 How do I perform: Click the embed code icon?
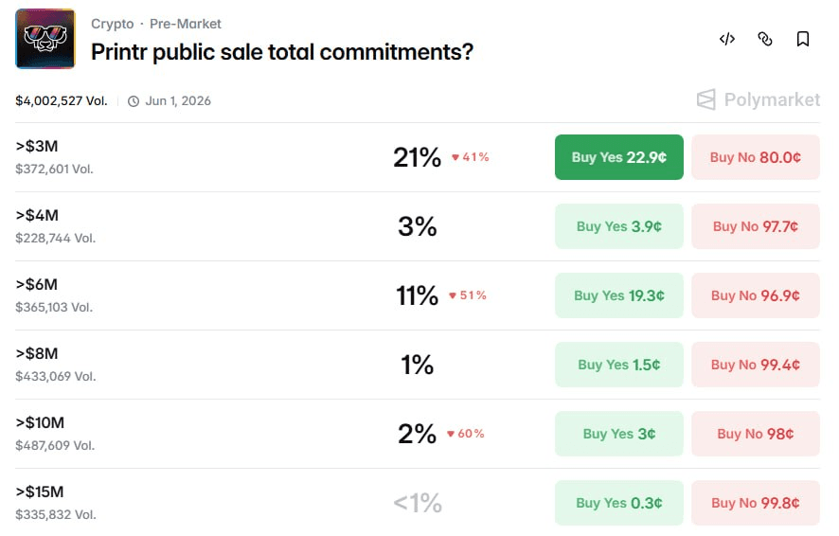727,39
